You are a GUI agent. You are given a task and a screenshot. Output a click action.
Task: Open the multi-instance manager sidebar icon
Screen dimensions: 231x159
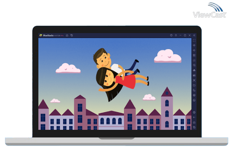(x=194, y=90)
